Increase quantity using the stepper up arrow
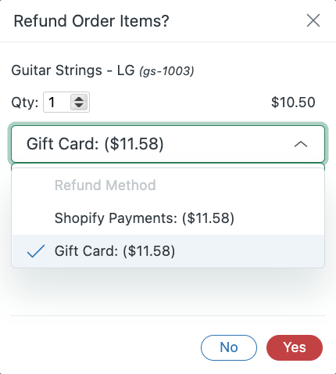The width and height of the screenshot is (336, 374). pyautogui.click(x=79, y=99)
